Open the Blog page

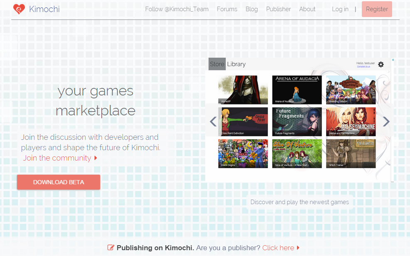[252, 9]
